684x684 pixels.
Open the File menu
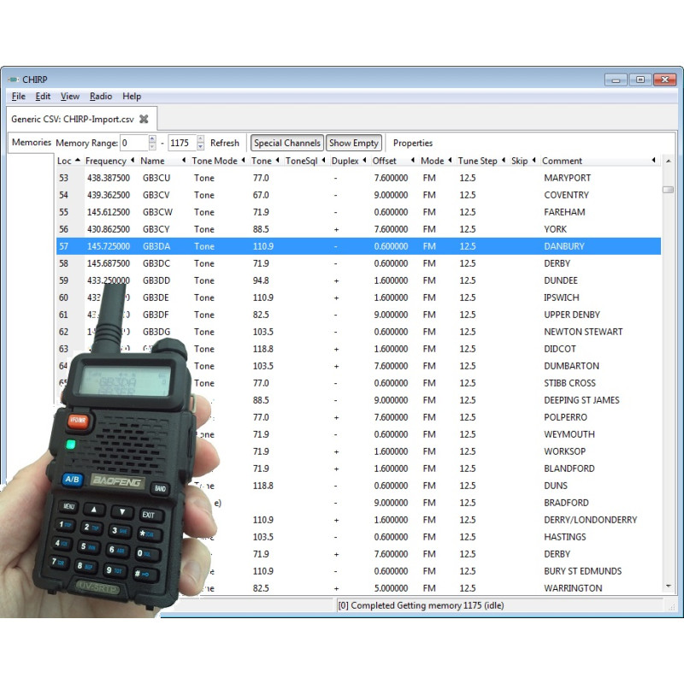pyautogui.click(x=18, y=97)
